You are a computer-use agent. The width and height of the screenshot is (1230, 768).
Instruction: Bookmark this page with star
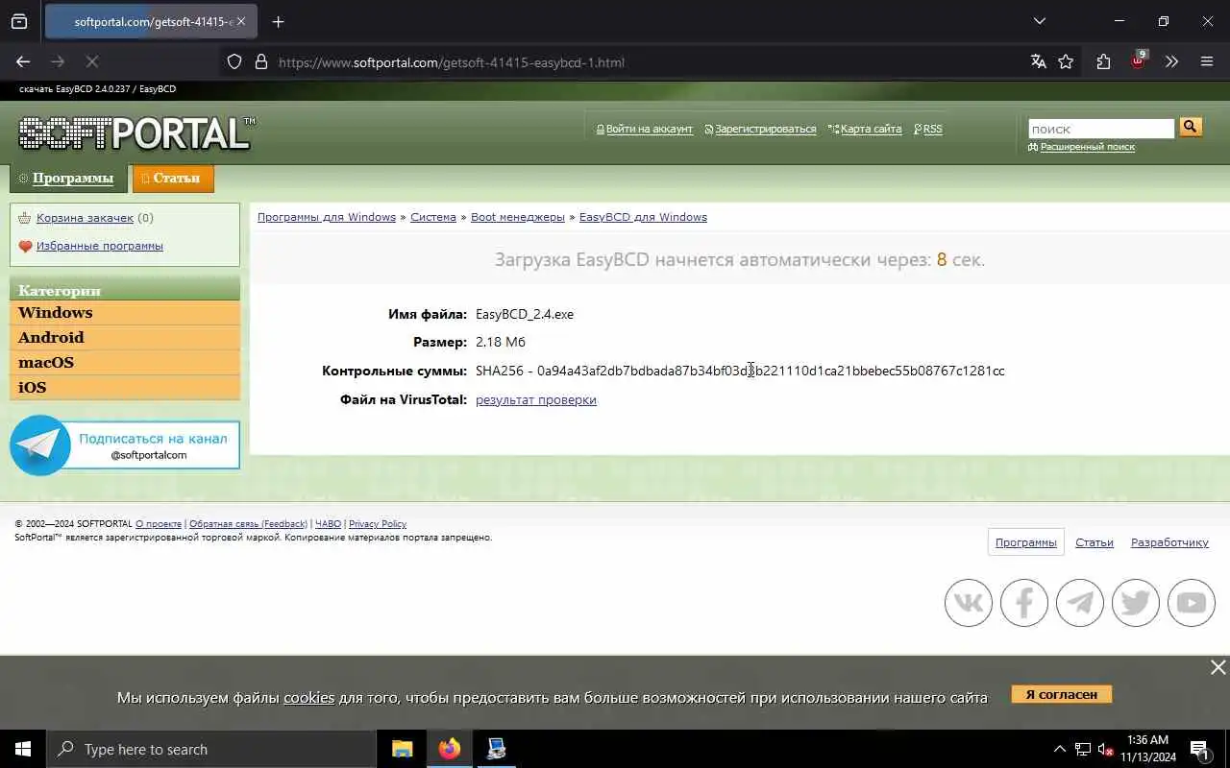pos(1066,61)
